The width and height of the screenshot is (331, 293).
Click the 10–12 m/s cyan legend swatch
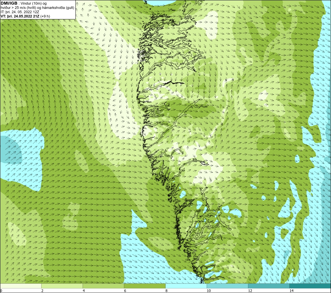tap(228, 286)
